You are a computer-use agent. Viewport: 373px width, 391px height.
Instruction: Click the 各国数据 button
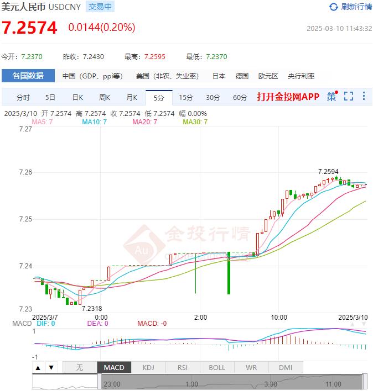coord(28,76)
